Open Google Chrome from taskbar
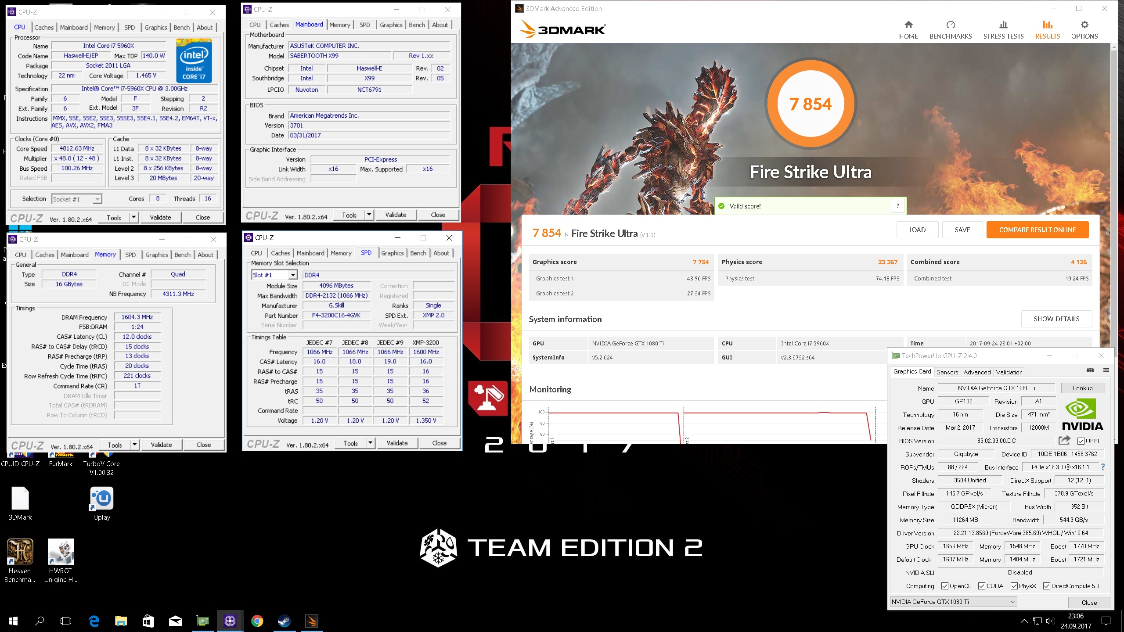1124x632 pixels. pyautogui.click(x=257, y=621)
